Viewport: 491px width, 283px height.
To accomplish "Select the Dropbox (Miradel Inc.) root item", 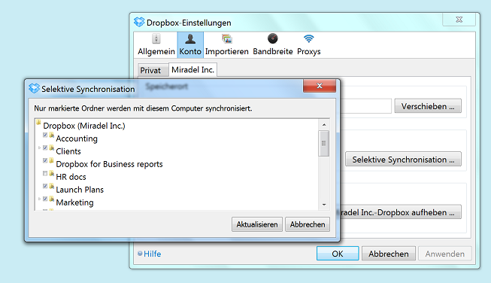I will click(x=84, y=126).
